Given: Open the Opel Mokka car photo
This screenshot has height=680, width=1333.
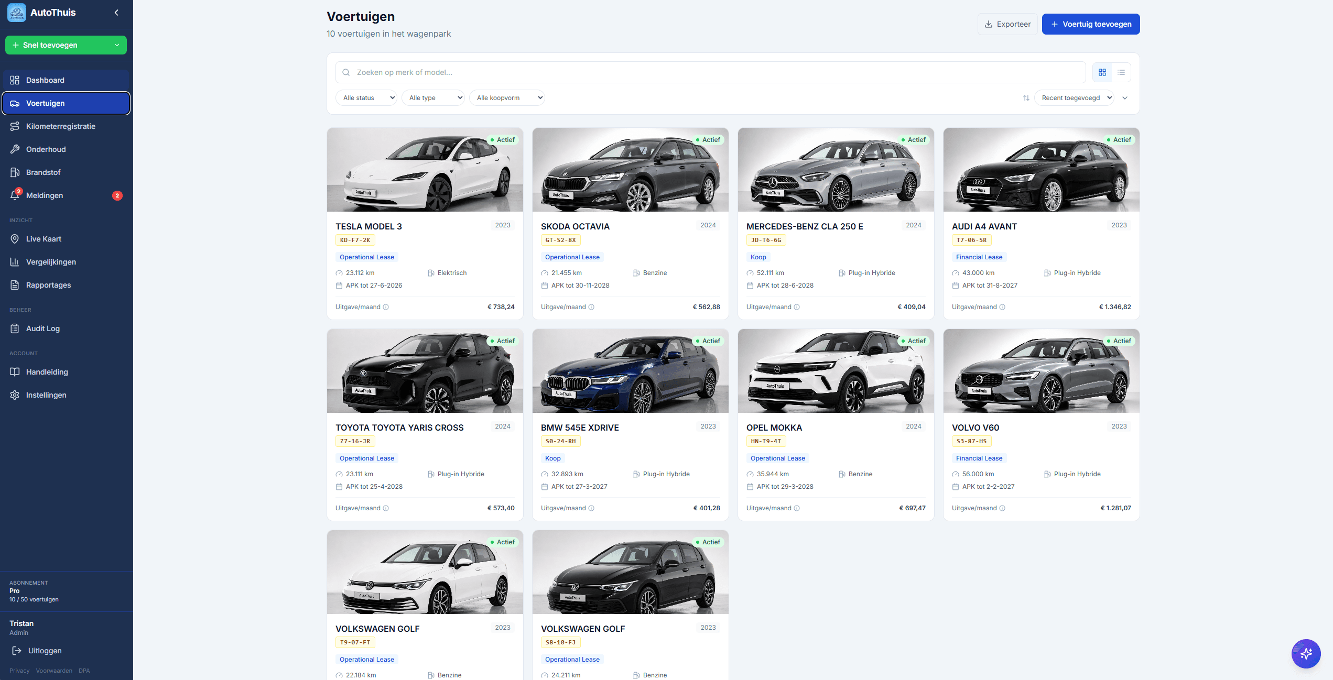Looking at the screenshot, I should 836,371.
